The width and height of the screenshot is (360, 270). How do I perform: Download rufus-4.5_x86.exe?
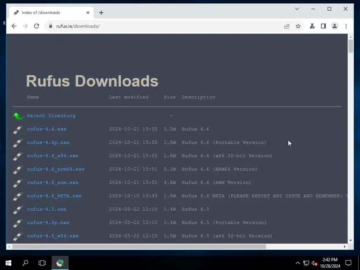coord(53,236)
